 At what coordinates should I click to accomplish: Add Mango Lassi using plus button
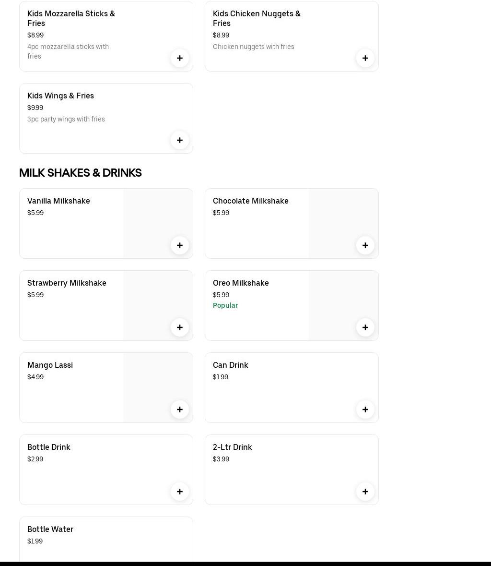click(x=180, y=409)
